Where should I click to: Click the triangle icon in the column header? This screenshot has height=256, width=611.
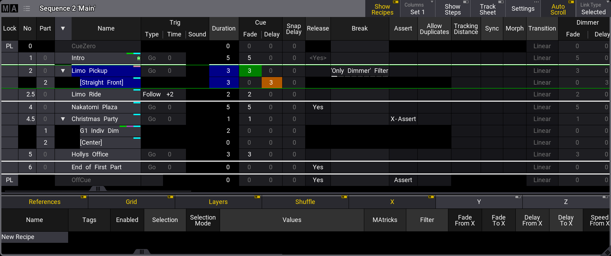pos(63,28)
